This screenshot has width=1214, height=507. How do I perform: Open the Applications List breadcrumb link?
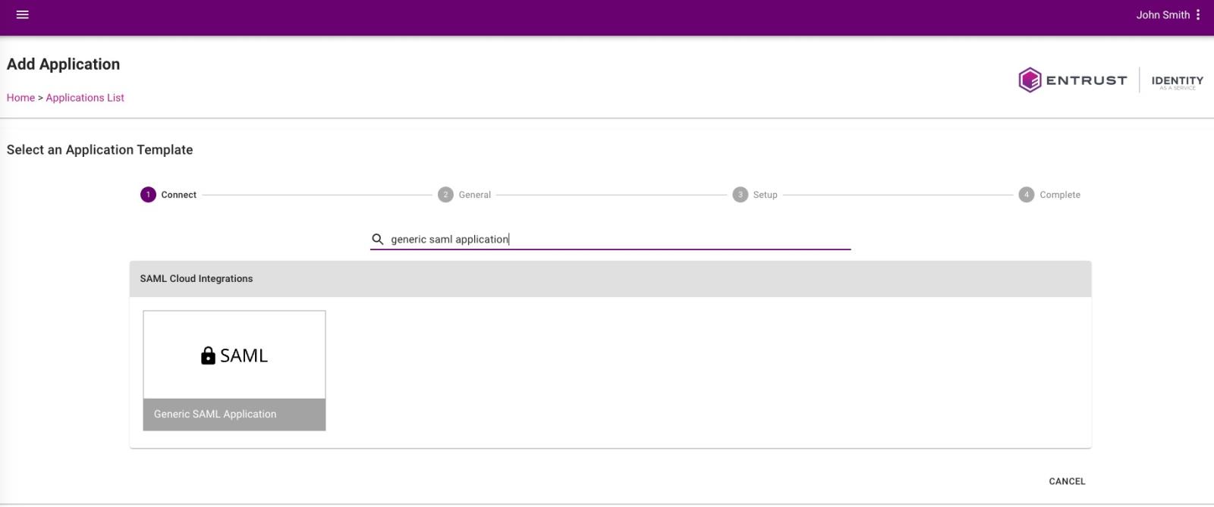(85, 98)
